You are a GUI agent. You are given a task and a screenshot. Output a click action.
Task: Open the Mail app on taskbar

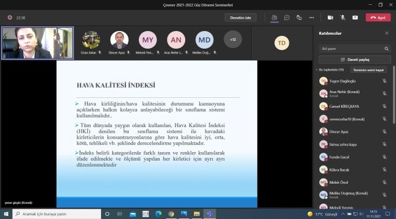tap(133, 214)
